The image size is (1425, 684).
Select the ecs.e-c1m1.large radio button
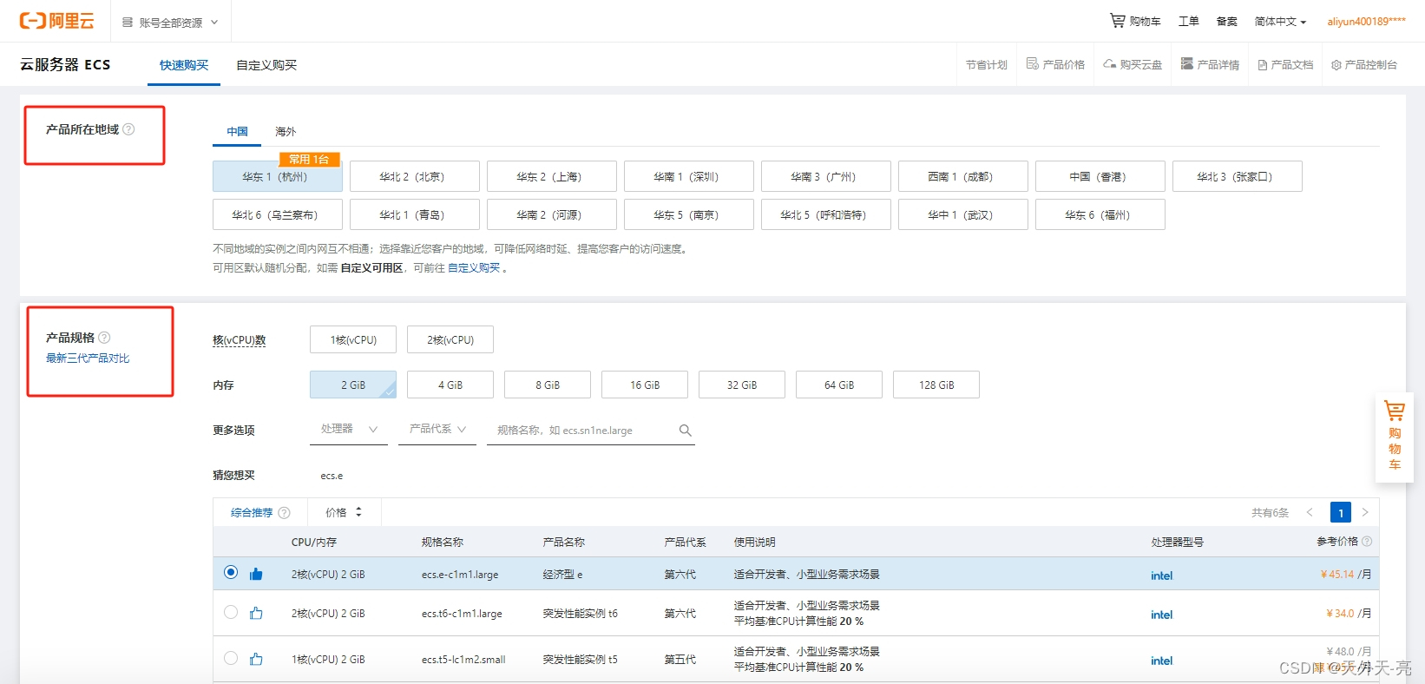(x=230, y=572)
